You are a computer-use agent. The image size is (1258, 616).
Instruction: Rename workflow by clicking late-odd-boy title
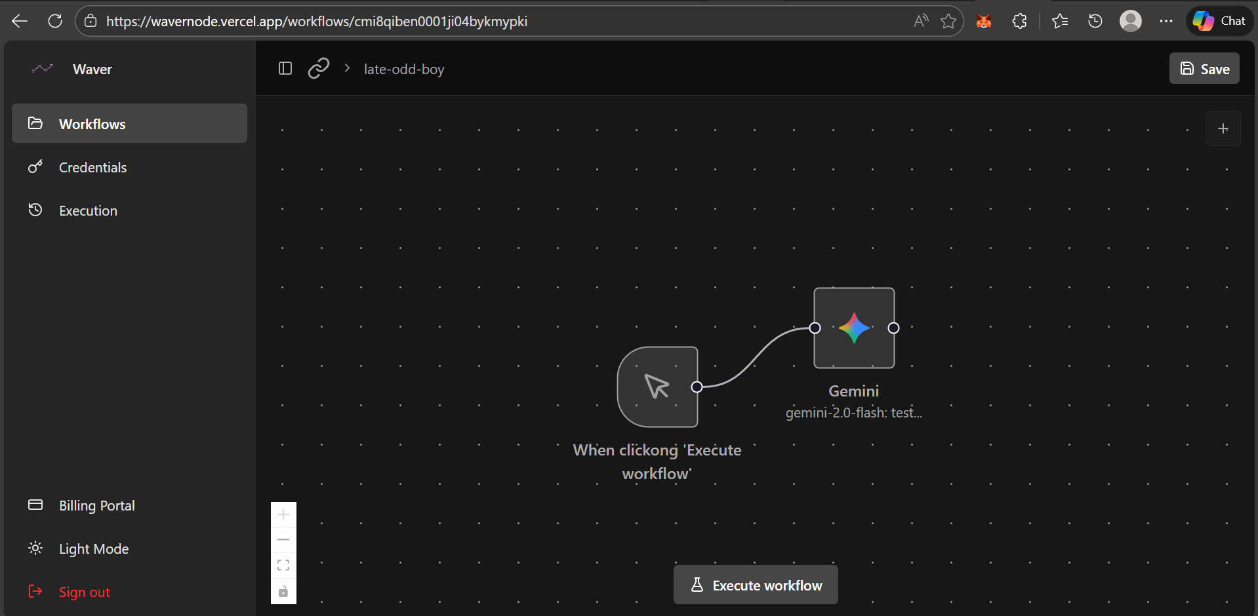[x=403, y=68]
